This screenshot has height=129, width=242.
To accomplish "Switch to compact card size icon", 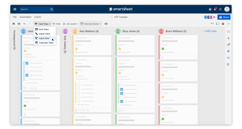I will tap(212, 23).
